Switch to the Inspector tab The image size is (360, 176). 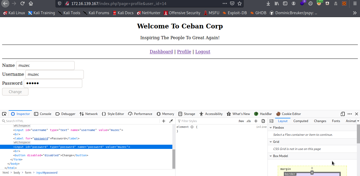click(x=20, y=114)
